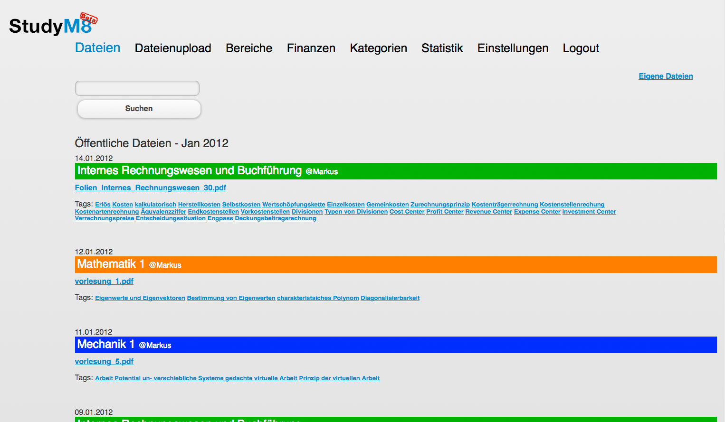
Task: Click the Deckungsbeitragsrechnung tag
Action: click(x=275, y=218)
